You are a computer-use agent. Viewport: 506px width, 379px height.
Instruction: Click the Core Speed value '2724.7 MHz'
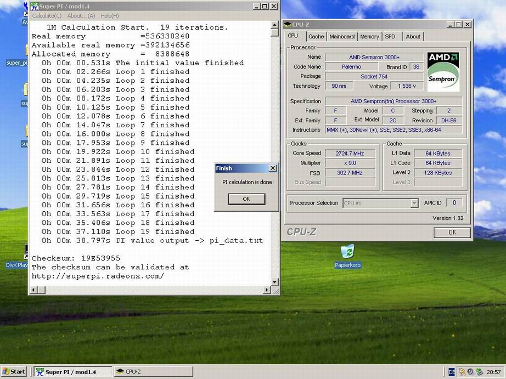(350, 154)
